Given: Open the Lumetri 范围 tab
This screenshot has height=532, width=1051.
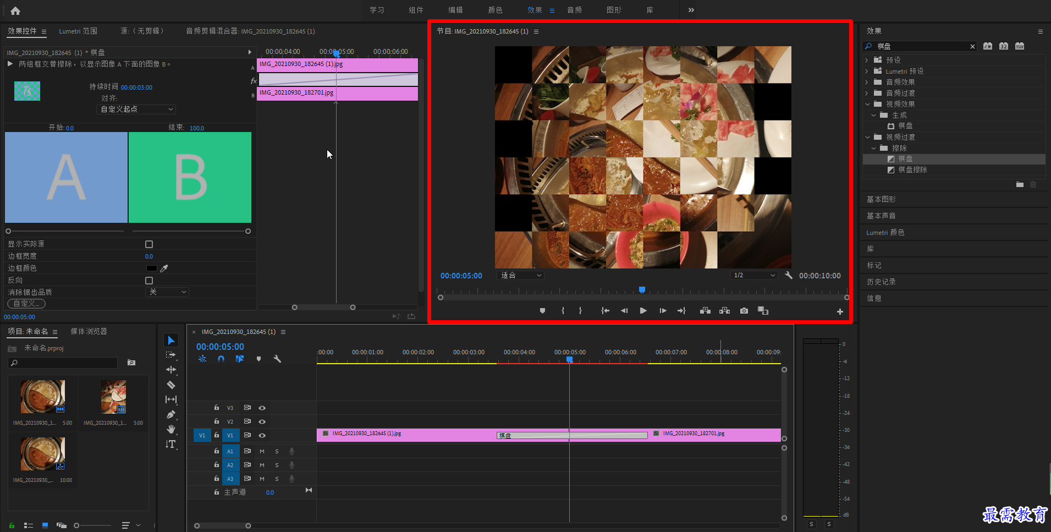Looking at the screenshot, I should click(x=78, y=31).
